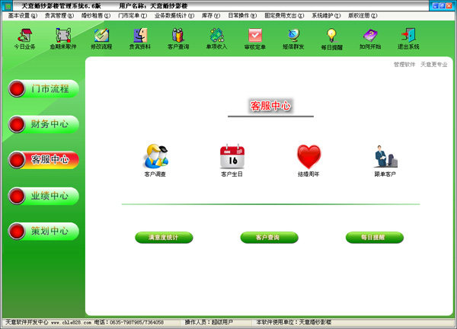Open the 短信群发 globe icon
This screenshot has width=457, height=329.
(293, 37)
